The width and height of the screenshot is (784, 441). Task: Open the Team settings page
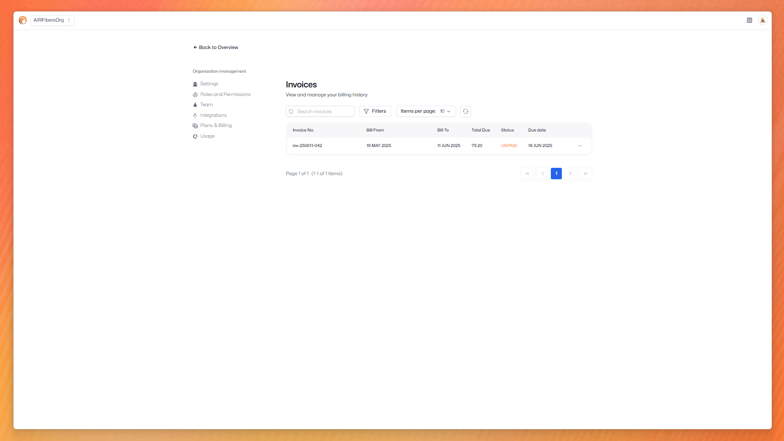click(206, 105)
